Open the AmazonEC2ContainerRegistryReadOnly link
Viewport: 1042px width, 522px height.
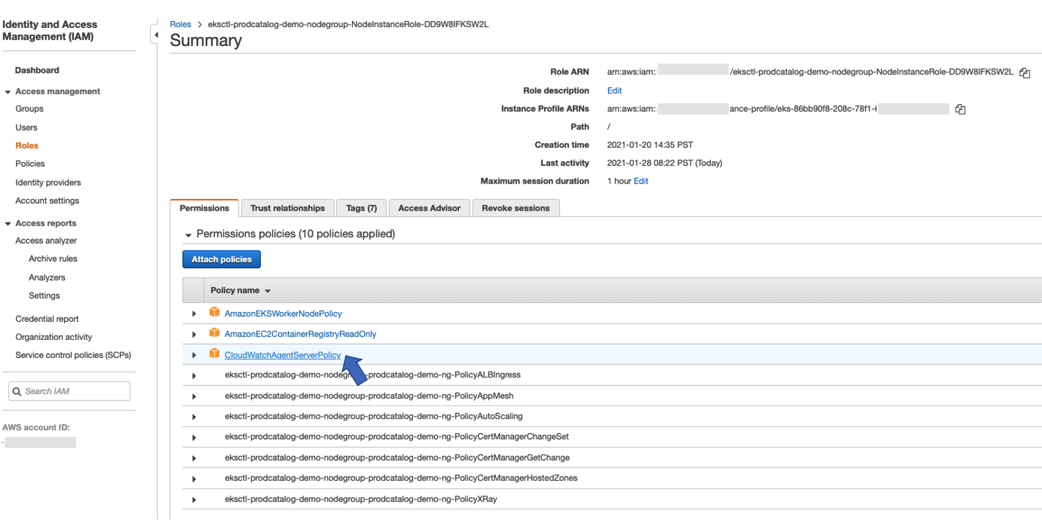pyautogui.click(x=300, y=334)
